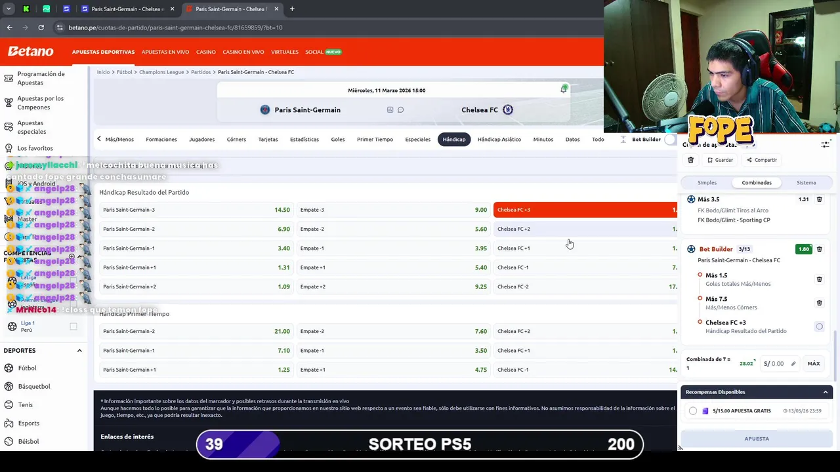This screenshot has width=840, height=472.
Task: Select Esports in the Deportes list
Action: 28,423
